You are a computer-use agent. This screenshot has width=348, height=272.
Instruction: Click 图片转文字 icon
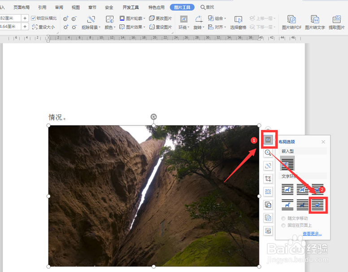315,20
